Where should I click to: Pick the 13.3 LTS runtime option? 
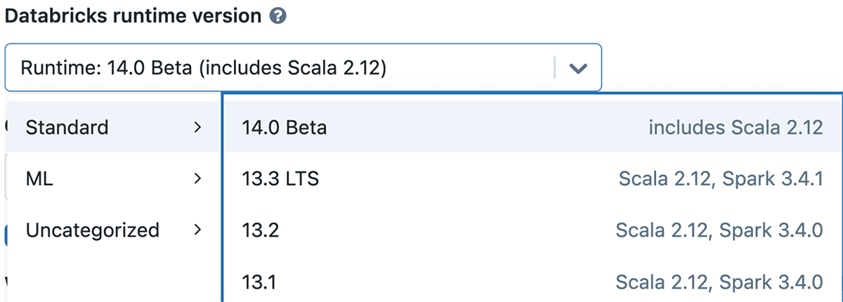click(280, 178)
